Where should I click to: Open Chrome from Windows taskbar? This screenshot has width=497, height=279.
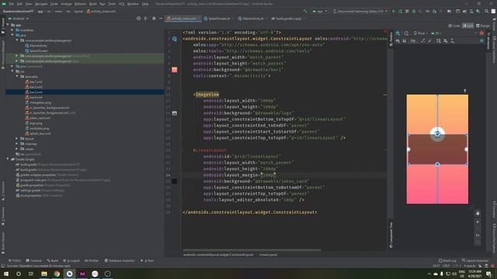[57, 274]
